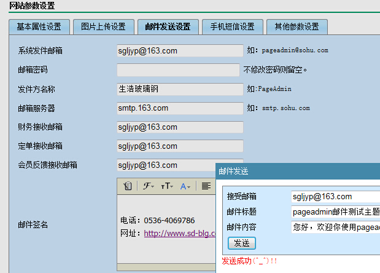Click the 邮件标题 field in send dialog
Screen dimensions: 380x273
(x=335, y=212)
